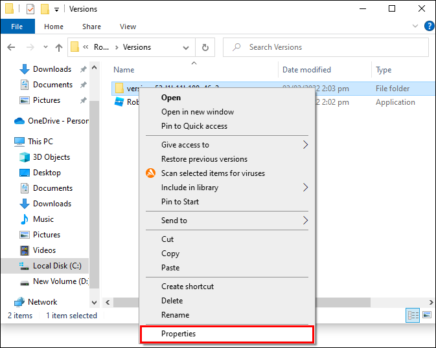436x348 pixels.
Task: Click the Help question mark icon
Action: tap(429, 27)
